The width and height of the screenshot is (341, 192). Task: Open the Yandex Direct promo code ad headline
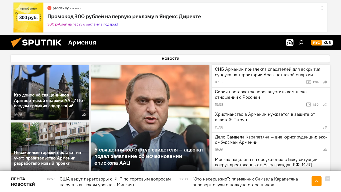point(124,16)
